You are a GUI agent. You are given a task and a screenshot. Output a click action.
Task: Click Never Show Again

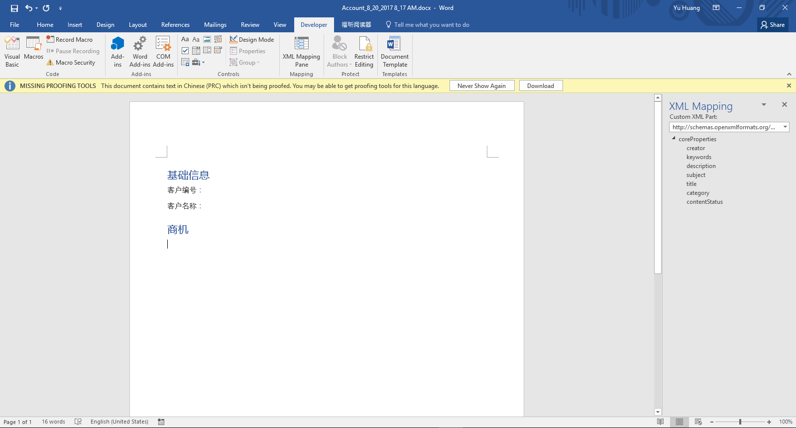coord(481,86)
